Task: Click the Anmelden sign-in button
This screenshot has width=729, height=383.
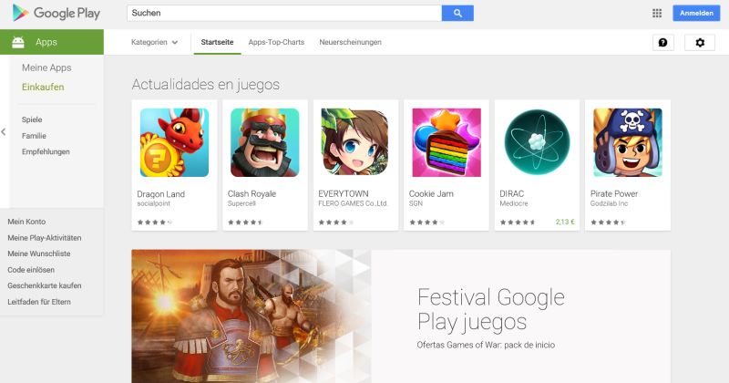Action: coord(696,13)
